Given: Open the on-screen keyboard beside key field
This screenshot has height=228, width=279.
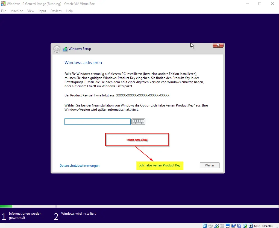Looking at the screenshot, I should [138, 121].
